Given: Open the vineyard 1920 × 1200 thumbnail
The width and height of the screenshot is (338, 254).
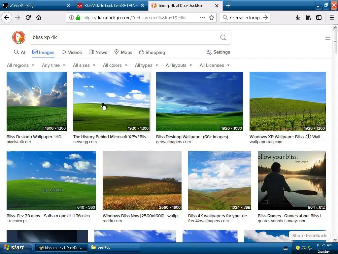Looking at the screenshot, I should click(287, 102).
